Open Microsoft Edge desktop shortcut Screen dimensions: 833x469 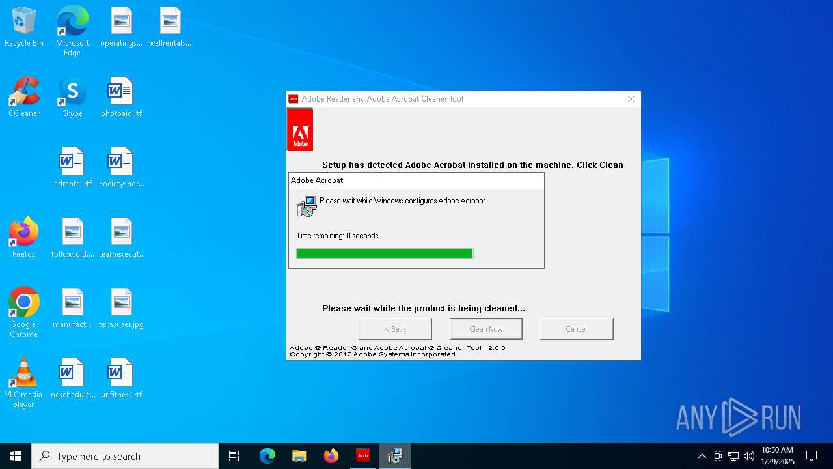click(x=72, y=31)
